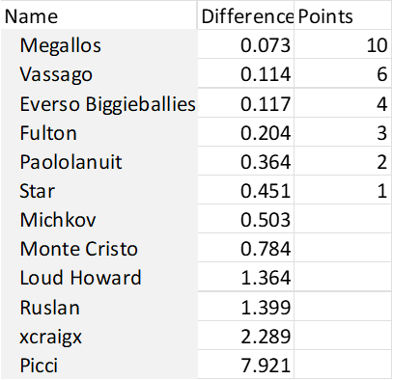This screenshot has height=380, width=393.
Task: Click the Loud Howard name cell
Action: click(x=98, y=277)
